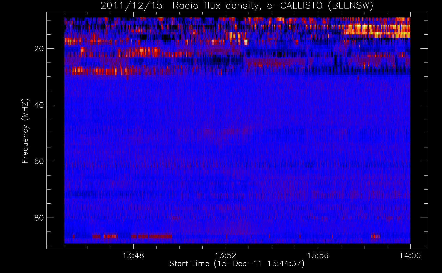Click the 40 frequency tick label
Viewport: 442px width, 273px height.
click(x=39, y=105)
